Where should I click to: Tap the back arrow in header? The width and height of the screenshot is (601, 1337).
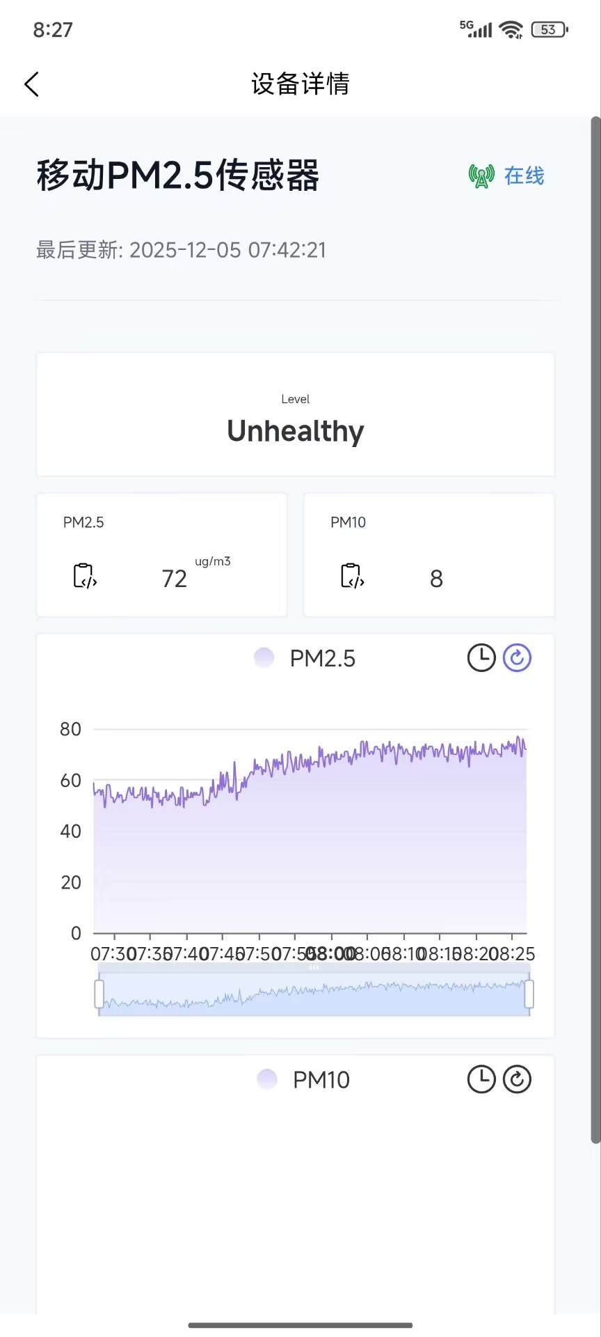coord(32,84)
